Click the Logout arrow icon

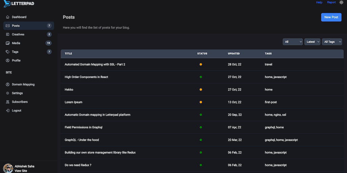[x=8, y=110]
